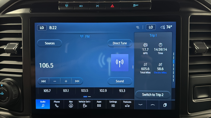Select preset 93.3
Viewport: 211px width, 118px height.
(122, 91)
